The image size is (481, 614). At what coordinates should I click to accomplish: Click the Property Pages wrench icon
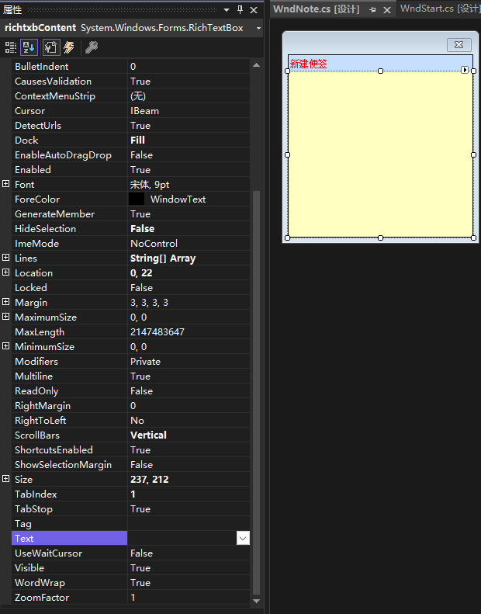pos(91,47)
